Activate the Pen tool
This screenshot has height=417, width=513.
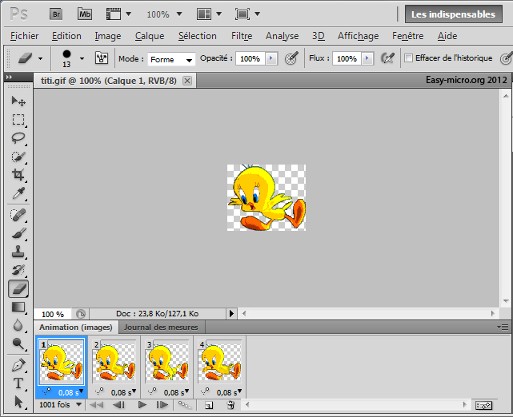pyautogui.click(x=18, y=365)
